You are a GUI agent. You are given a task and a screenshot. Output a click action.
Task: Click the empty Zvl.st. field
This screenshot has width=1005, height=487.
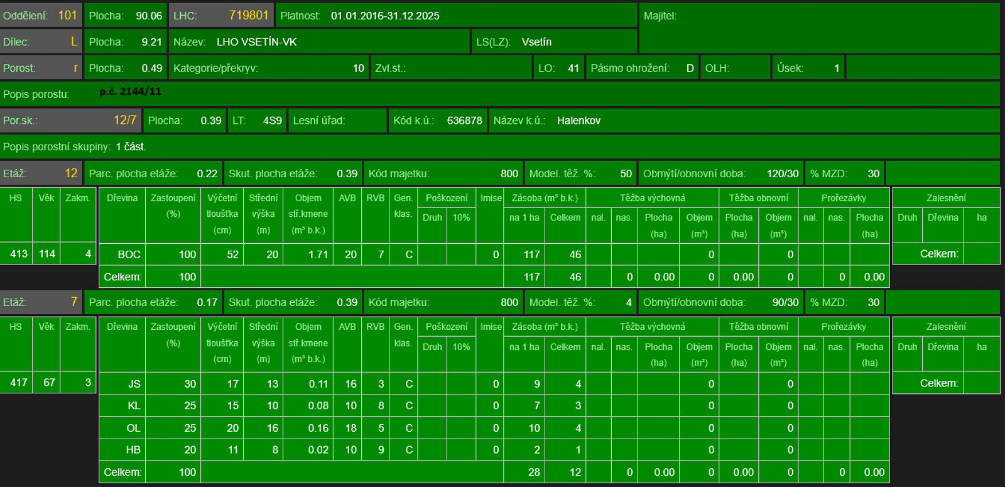(452, 68)
